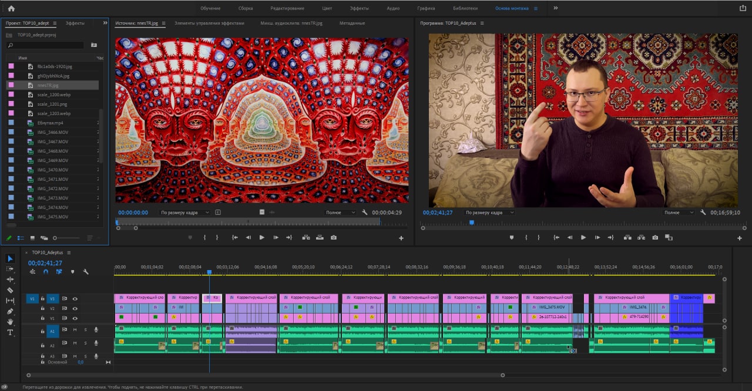Open Program monitor panel menu
The width and height of the screenshot is (752, 391).
click(x=482, y=23)
